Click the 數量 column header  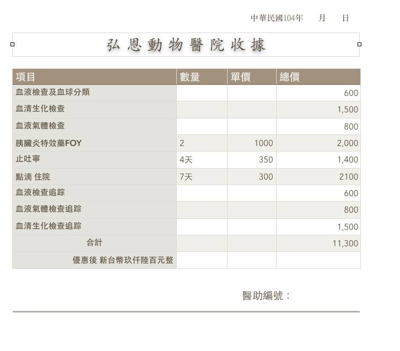202,77
